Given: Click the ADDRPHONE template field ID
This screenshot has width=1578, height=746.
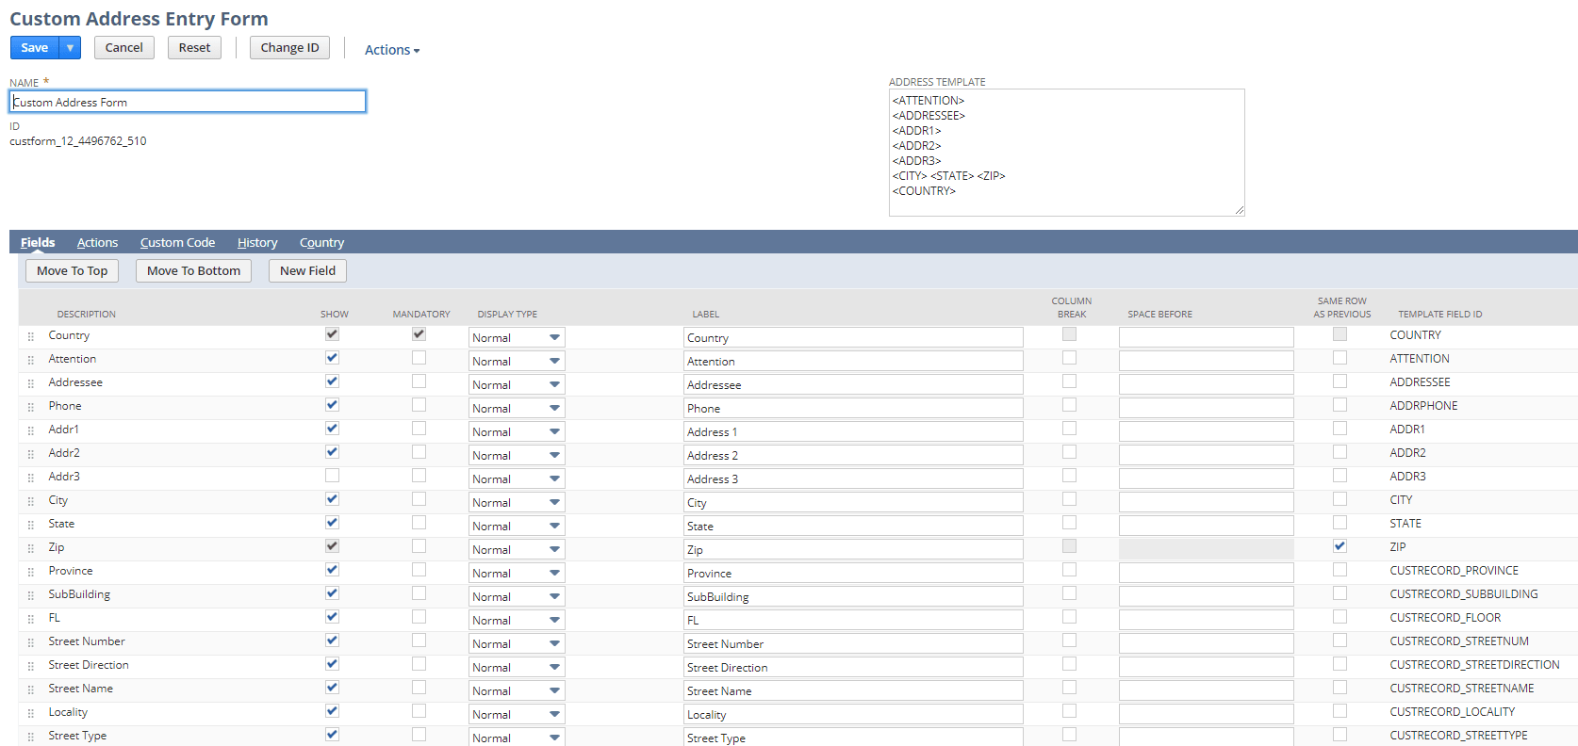Looking at the screenshot, I should coord(1423,406).
